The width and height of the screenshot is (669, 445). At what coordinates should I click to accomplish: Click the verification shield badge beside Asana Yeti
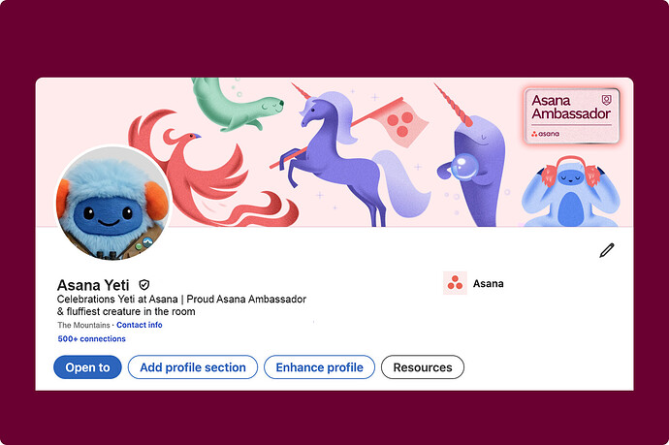tap(144, 285)
